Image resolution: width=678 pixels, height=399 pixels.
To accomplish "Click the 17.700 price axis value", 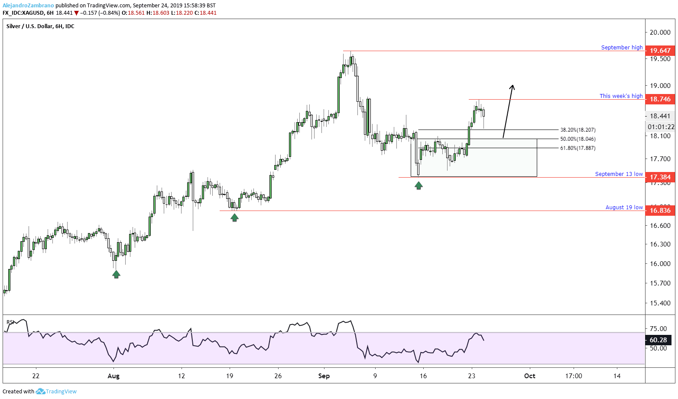I will coord(660,159).
